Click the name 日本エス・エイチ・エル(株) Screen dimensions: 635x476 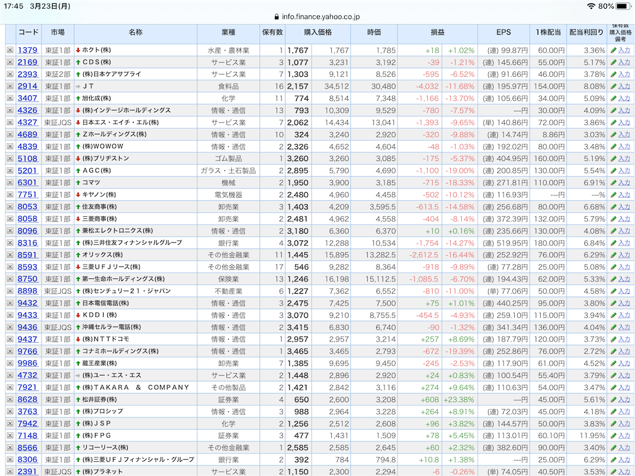120,122
